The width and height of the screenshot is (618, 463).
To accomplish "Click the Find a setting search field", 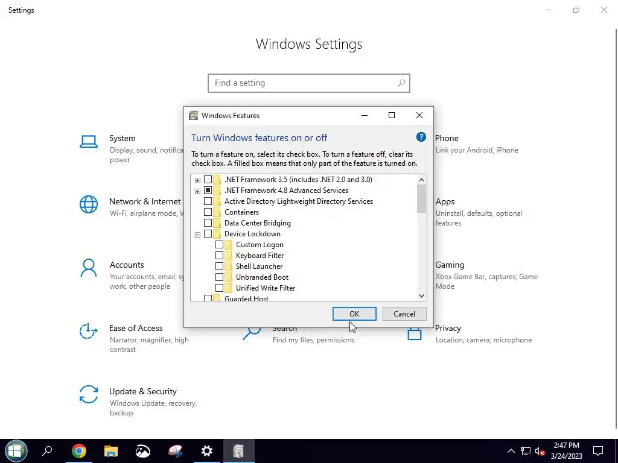I will (x=308, y=83).
